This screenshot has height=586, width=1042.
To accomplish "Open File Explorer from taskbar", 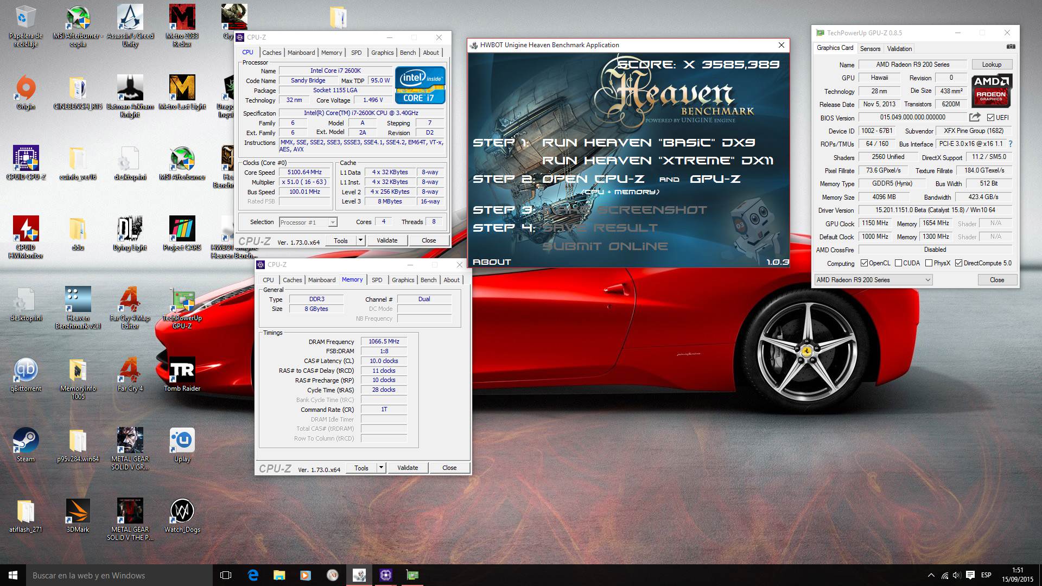I will coord(279,575).
